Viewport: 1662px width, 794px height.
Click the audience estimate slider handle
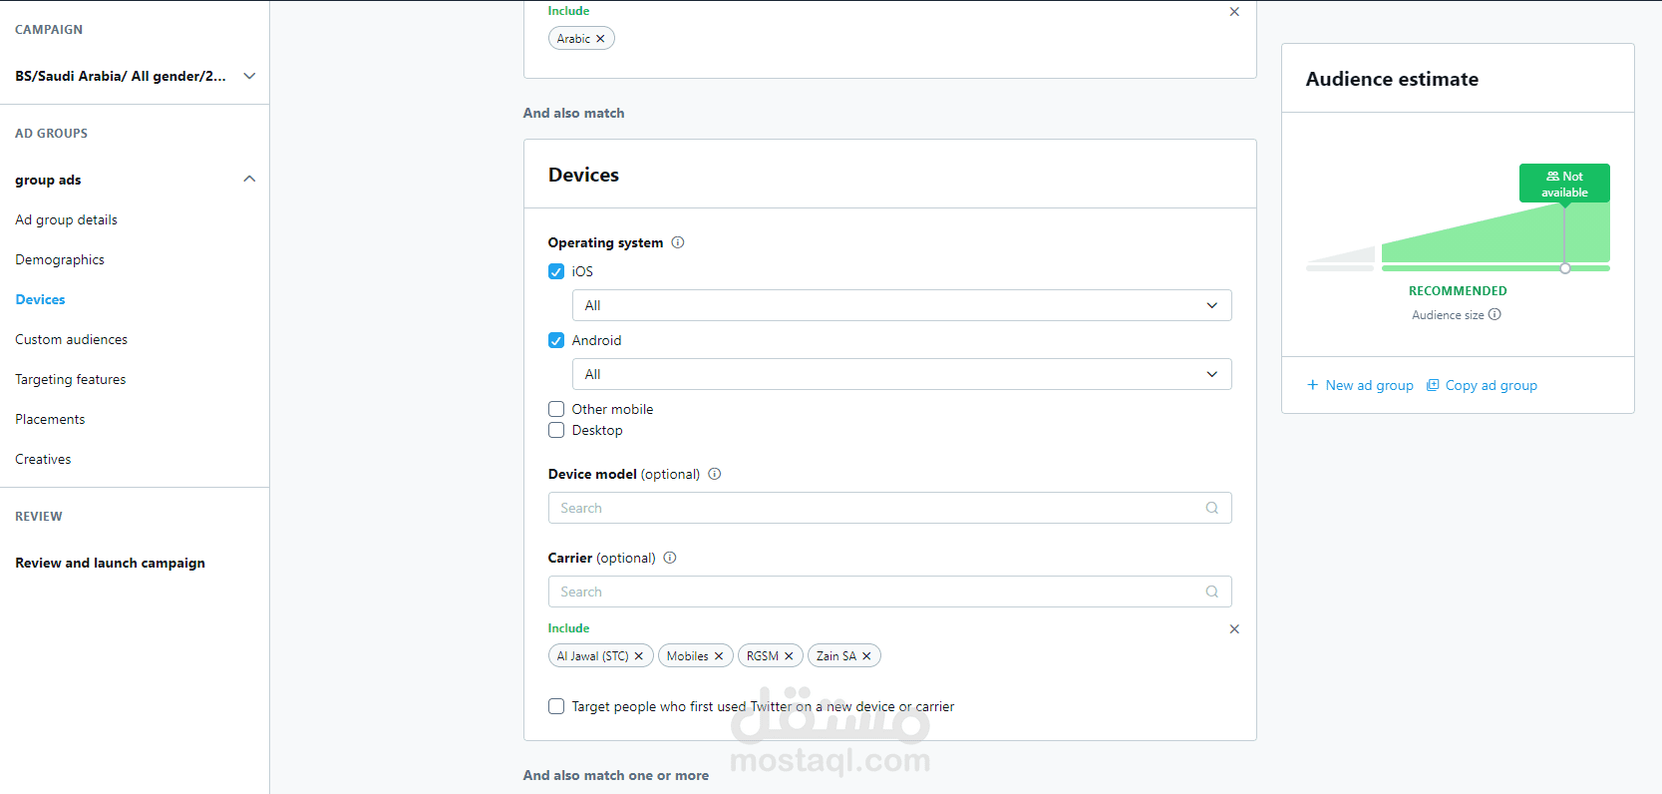pos(1565,268)
